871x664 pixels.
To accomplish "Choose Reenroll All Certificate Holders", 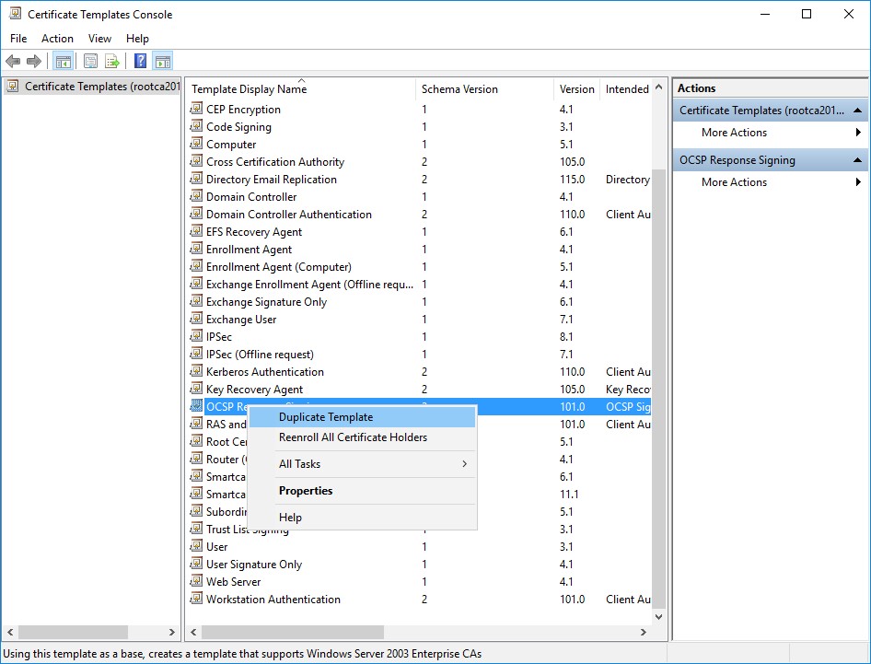I will pyautogui.click(x=362, y=437).
